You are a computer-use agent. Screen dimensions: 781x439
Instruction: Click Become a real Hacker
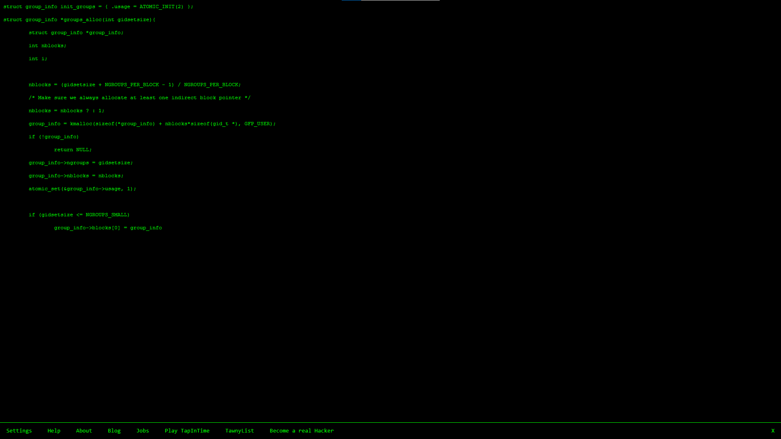302,431
